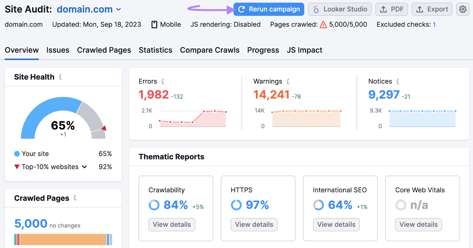Click Crawled Pages info icon
The height and width of the screenshot is (248, 473).
(75, 198)
